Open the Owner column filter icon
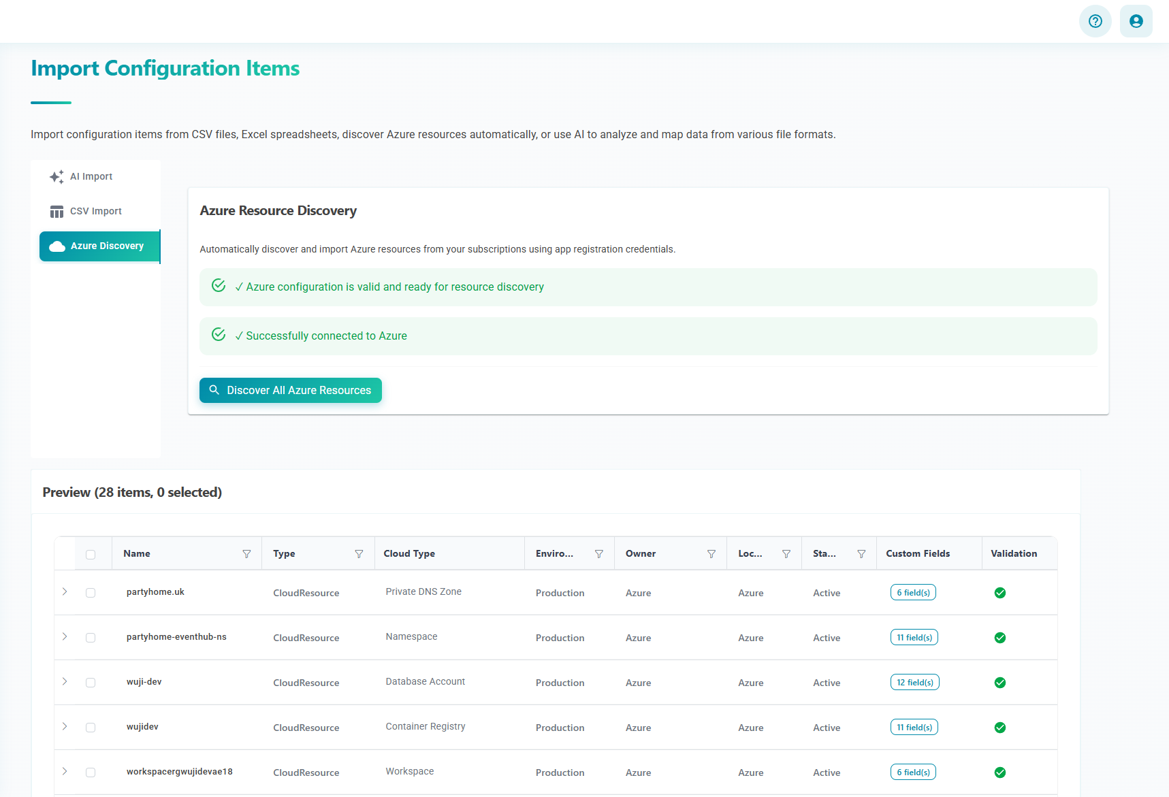Screen dimensions: 1169x797 coord(711,553)
